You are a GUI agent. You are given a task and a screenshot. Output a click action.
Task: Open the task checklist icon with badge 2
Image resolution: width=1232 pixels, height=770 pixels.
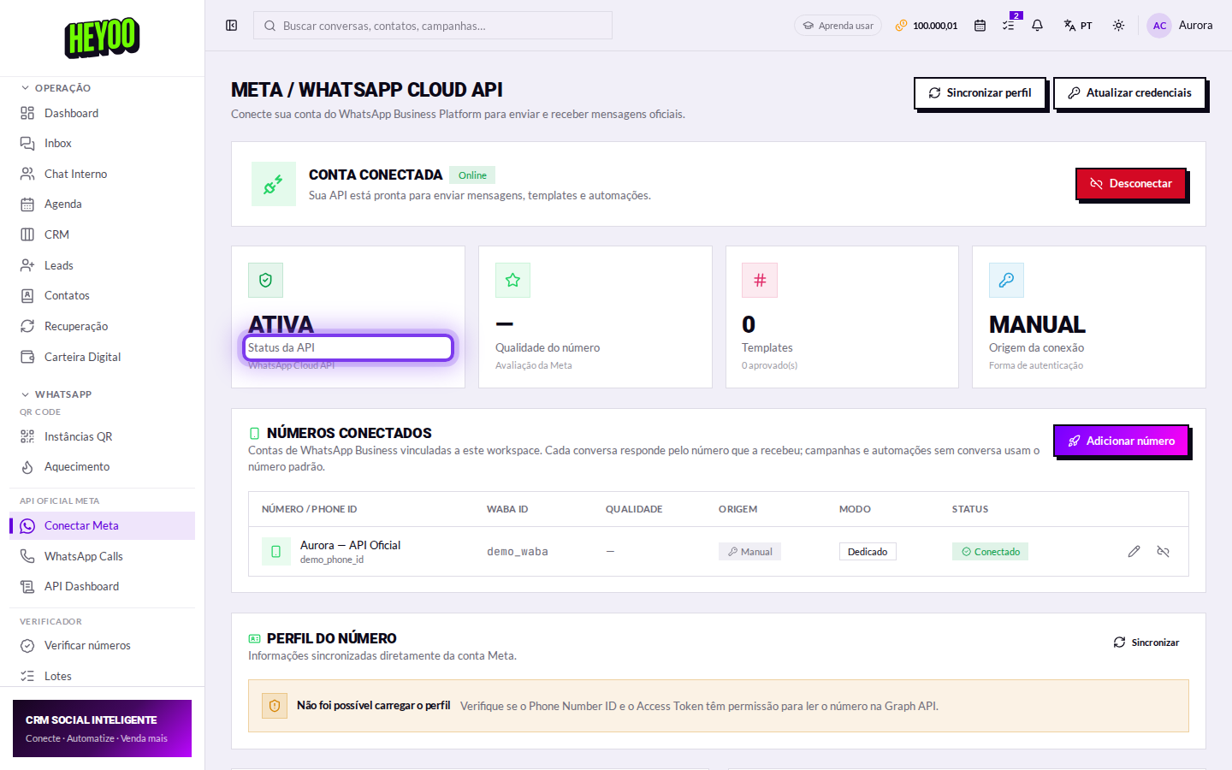click(x=1009, y=26)
